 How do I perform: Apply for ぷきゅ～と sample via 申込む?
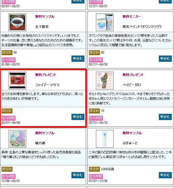(165, 175)
